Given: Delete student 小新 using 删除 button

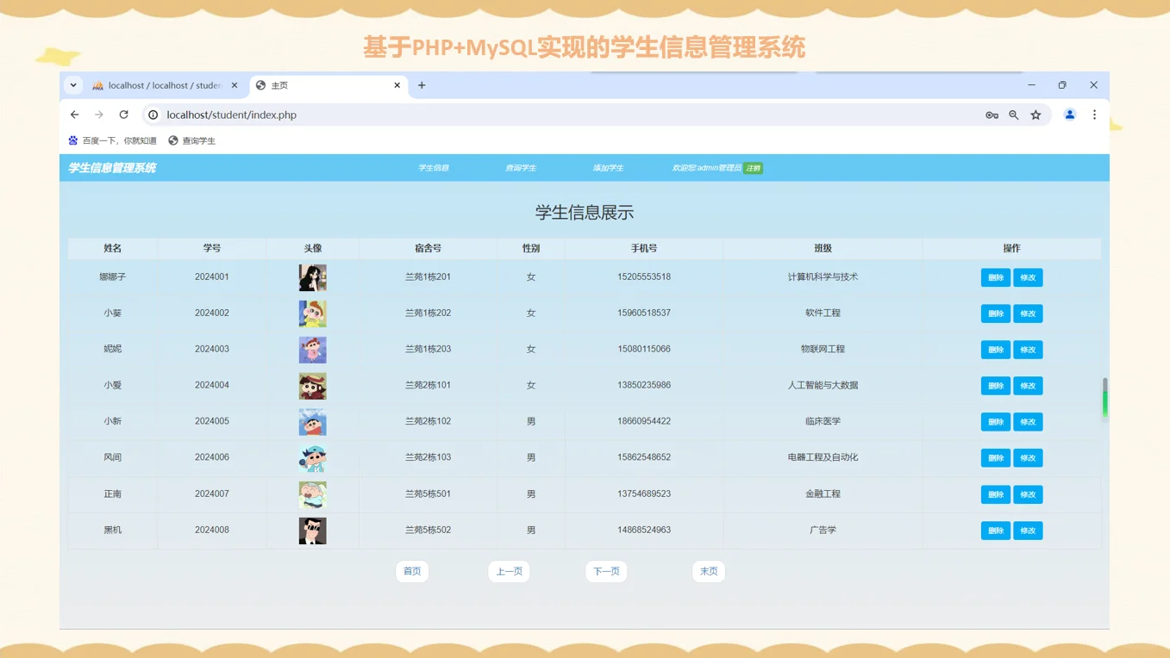Looking at the screenshot, I should point(996,421).
